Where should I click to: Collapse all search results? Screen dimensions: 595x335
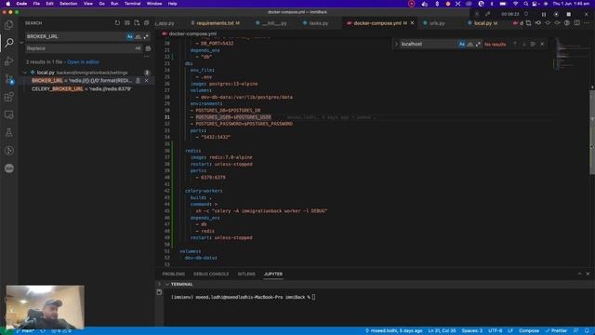[x=147, y=23]
